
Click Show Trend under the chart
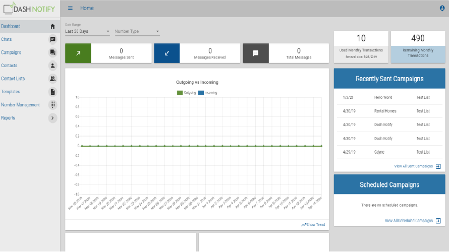pos(313,224)
